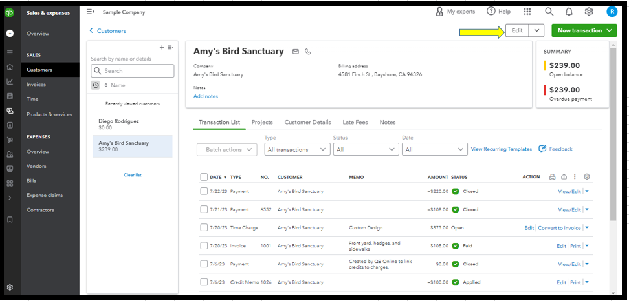Open the Date filter dropdown

pyautogui.click(x=434, y=149)
